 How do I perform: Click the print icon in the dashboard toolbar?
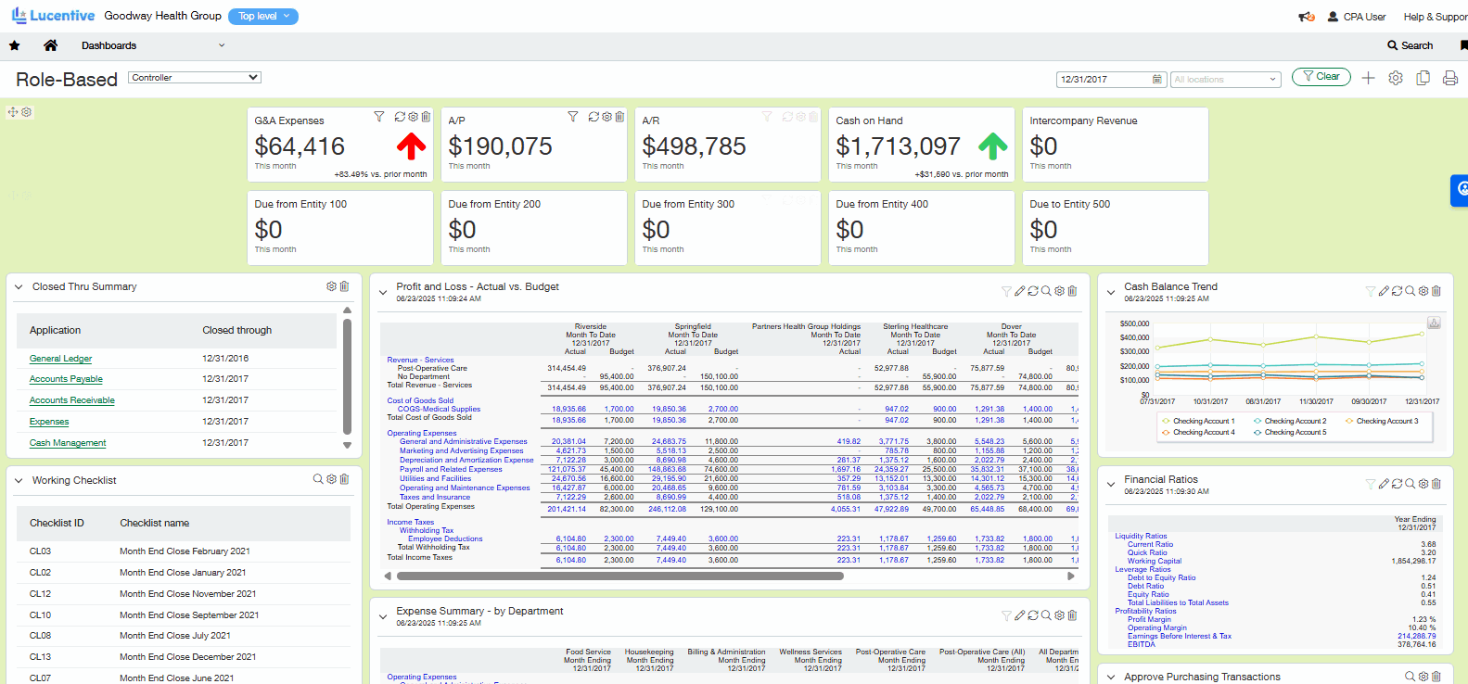tap(1450, 79)
